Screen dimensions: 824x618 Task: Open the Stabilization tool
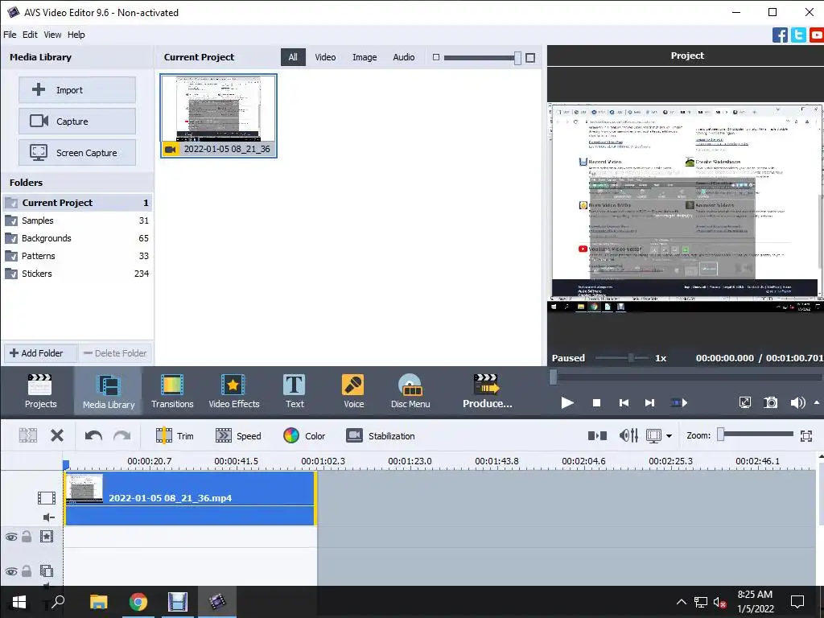(x=381, y=435)
